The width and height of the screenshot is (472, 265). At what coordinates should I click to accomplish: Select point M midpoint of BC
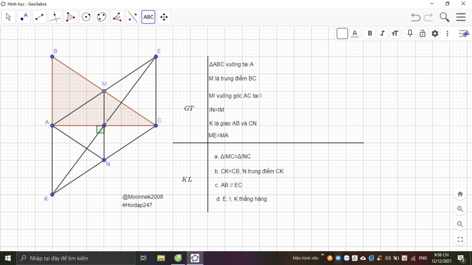104,91
